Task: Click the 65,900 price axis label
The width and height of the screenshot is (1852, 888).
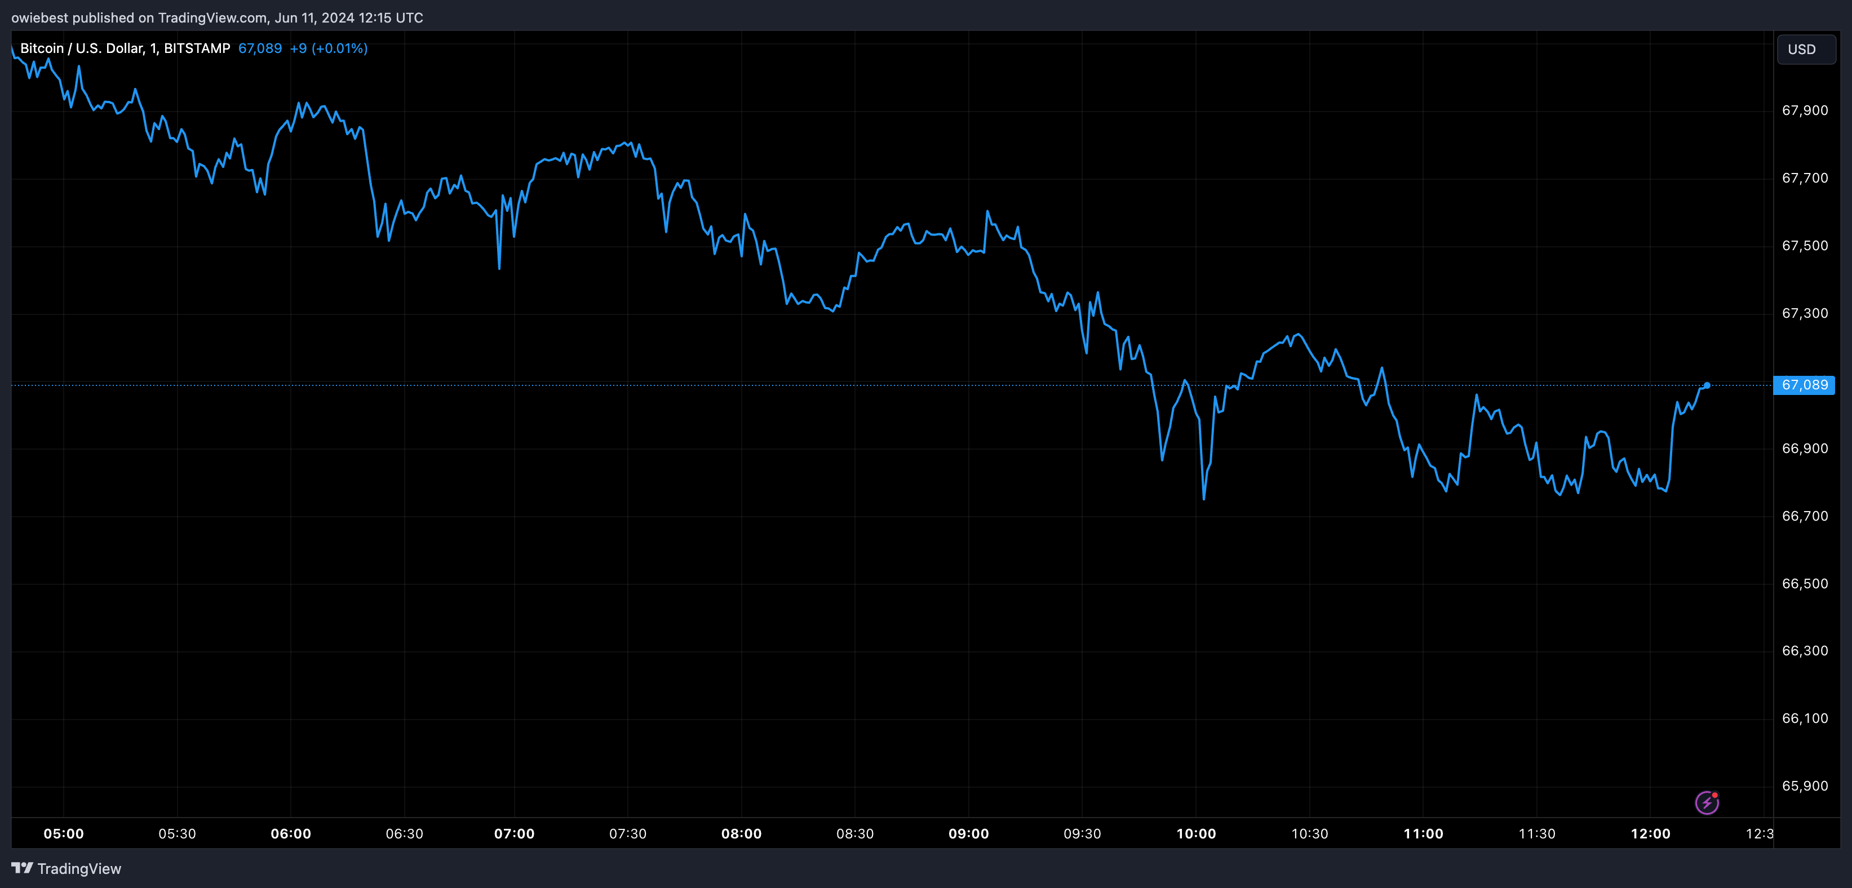Action: (x=1805, y=785)
